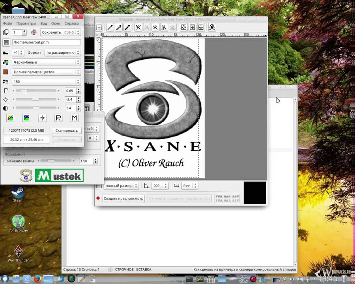Open the Параметры menu

26,23
